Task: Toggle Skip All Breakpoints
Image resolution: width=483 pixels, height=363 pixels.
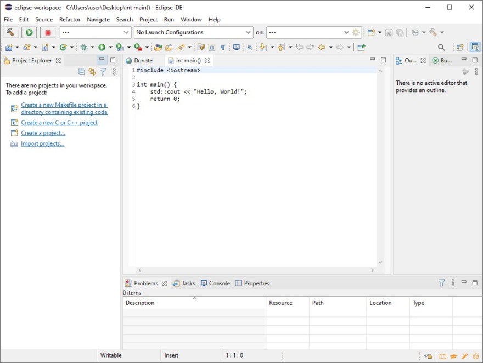Action: [x=250, y=47]
